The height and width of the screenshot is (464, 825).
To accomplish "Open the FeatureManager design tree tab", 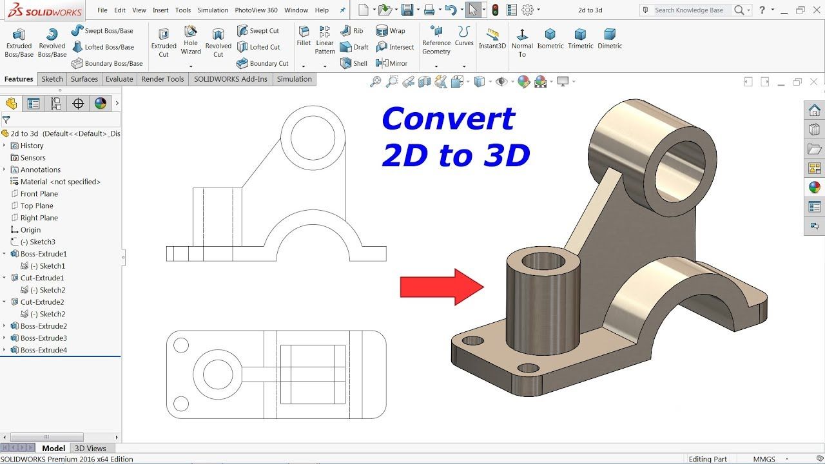I will pyautogui.click(x=12, y=103).
